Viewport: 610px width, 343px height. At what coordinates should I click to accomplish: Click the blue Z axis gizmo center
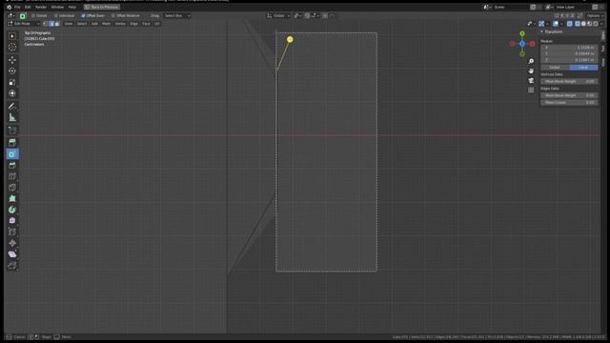[522, 44]
